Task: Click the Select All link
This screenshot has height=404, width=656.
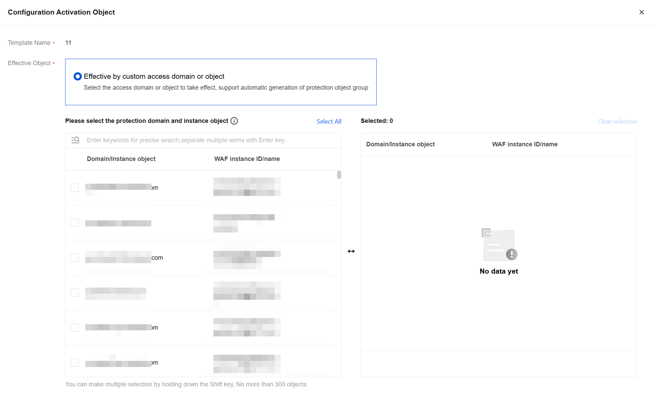Action: pyautogui.click(x=329, y=122)
